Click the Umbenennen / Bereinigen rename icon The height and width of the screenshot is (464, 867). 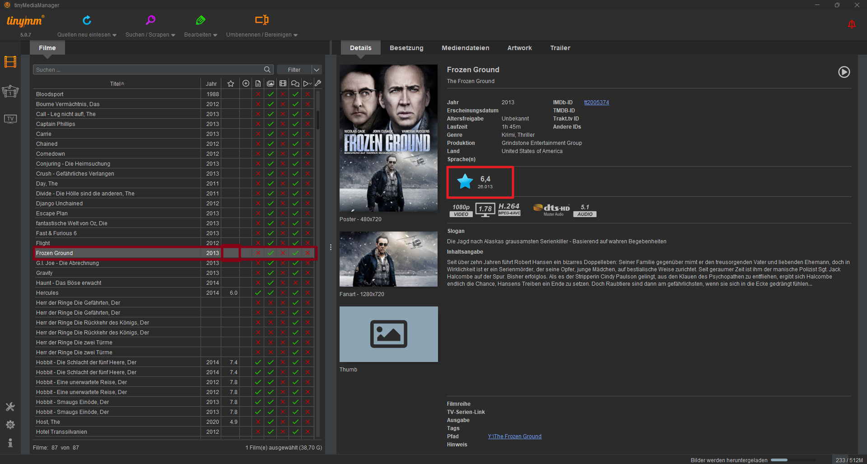[262, 20]
